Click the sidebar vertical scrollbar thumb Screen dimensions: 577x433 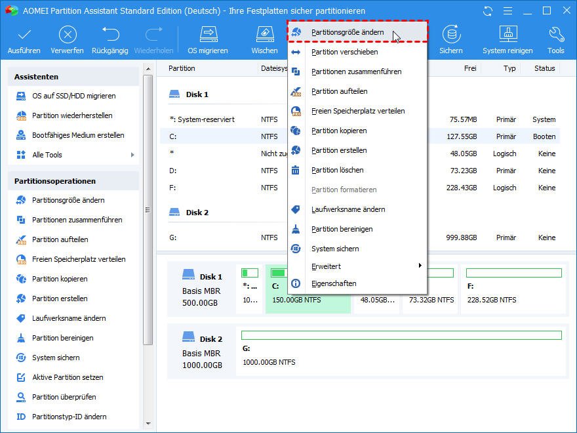pos(148,210)
